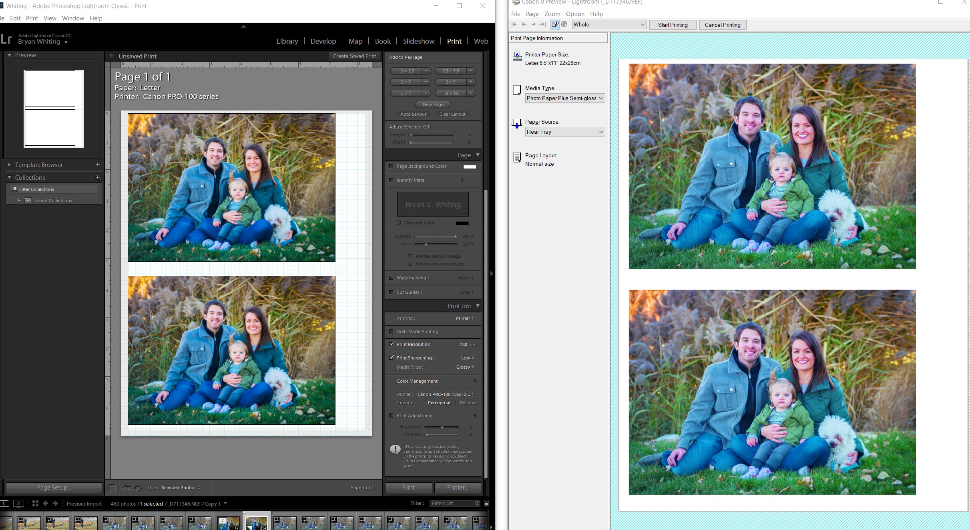Uncheck Print Resolution checkbox
Image resolution: width=970 pixels, height=530 pixels.
[x=392, y=344]
